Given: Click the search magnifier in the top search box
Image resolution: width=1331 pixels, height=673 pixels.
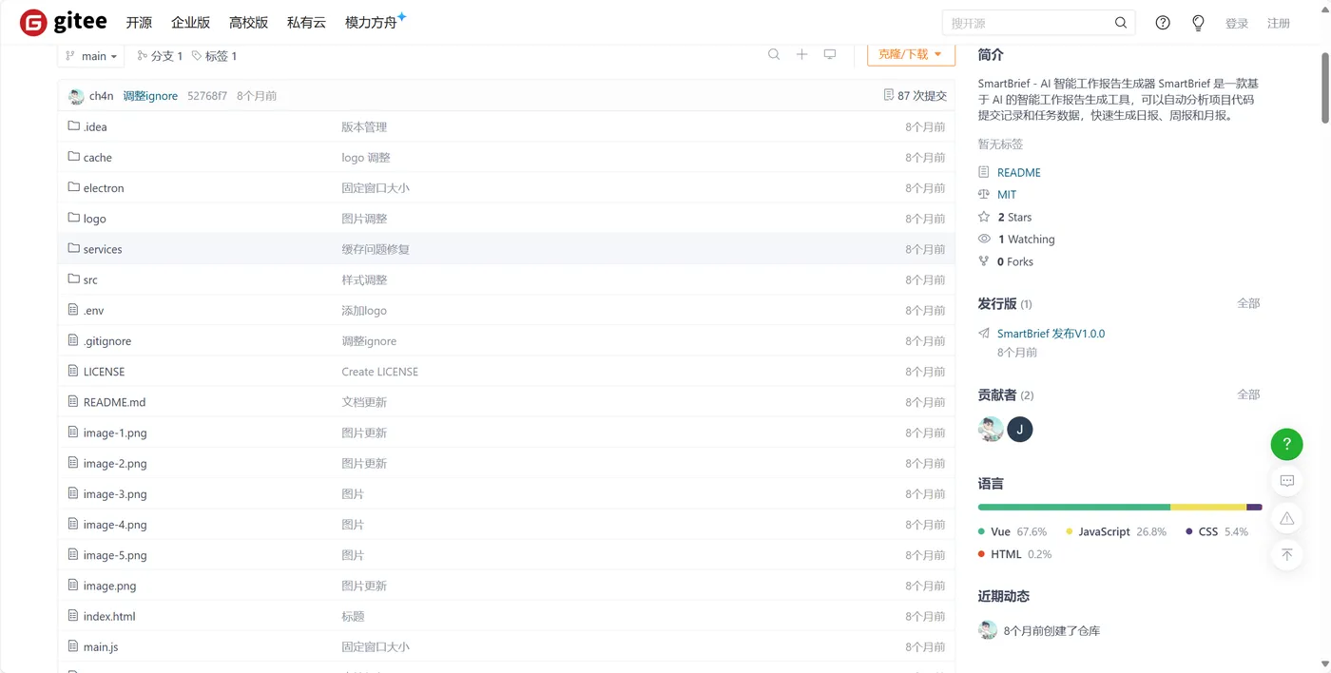Looking at the screenshot, I should (x=1121, y=23).
